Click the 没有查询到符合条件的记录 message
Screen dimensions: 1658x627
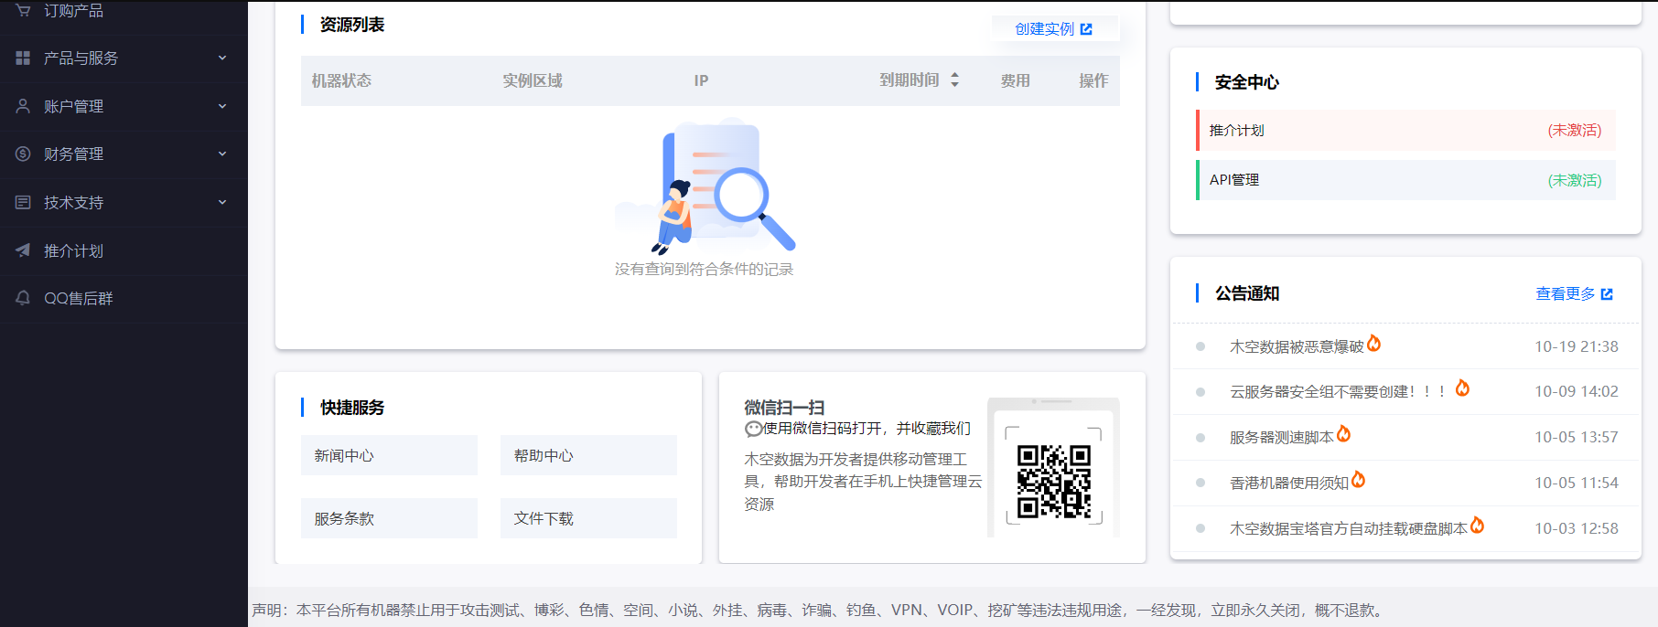point(704,269)
